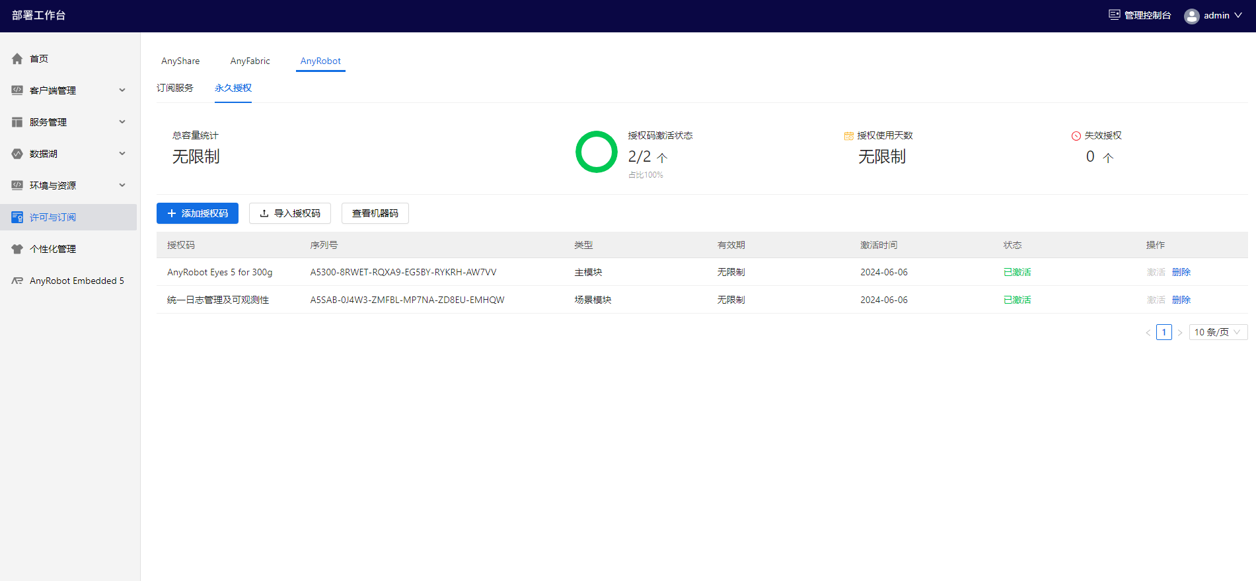This screenshot has height=581, width=1256.
Task: Click the 序列号 column header
Action: [324, 245]
